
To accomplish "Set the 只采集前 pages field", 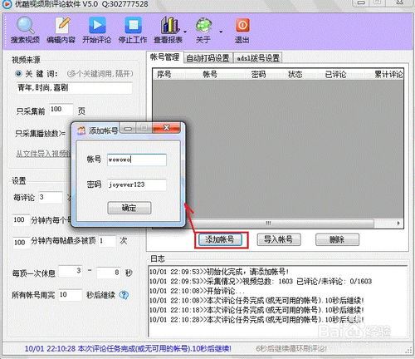I will [x=61, y=110].
